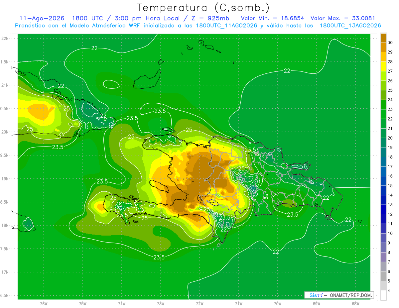The height and width of the screenshot is (308, 399).
Task: Click the "69W" longitude axis label
Action: tap(316, 304)
